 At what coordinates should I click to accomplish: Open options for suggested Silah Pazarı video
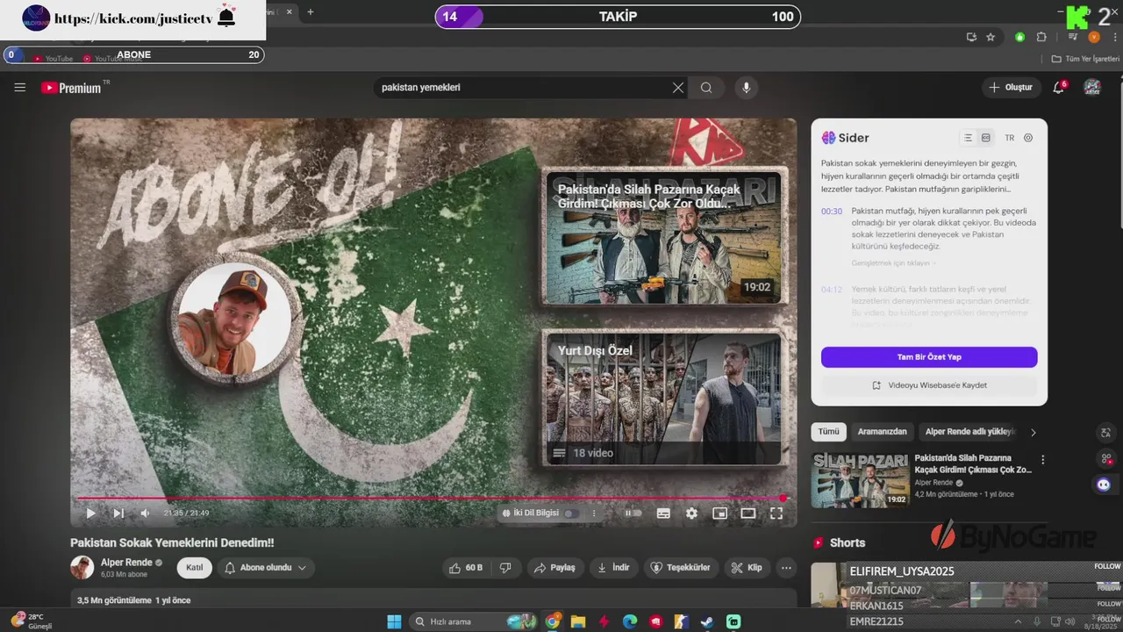click(1043, 460)
